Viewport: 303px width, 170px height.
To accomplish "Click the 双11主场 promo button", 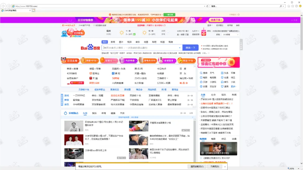I will point(70,60).
